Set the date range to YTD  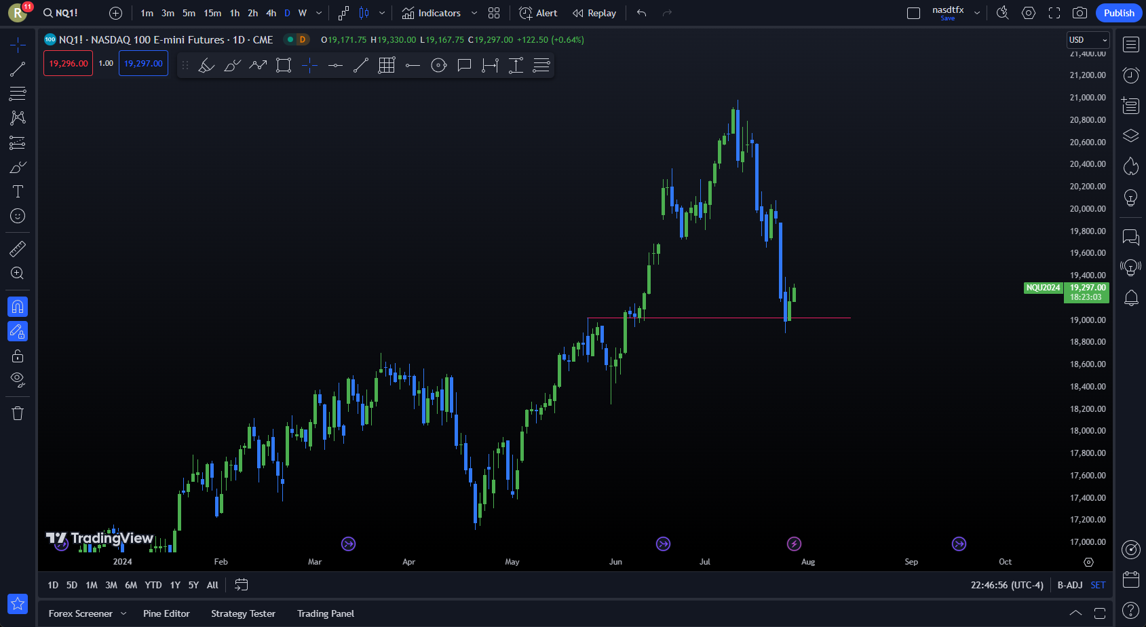[x=153, y=585]
